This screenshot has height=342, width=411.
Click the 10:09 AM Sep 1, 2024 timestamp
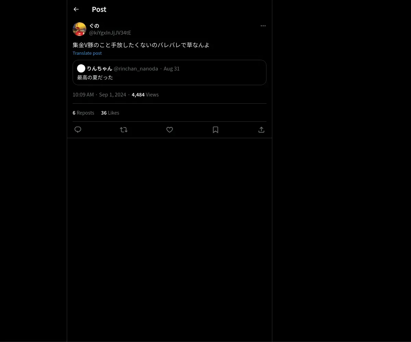pyautogui.click(x=99, y=94)
